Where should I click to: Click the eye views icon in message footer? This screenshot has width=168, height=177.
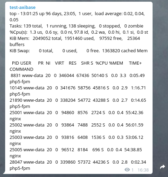(127, 170)
